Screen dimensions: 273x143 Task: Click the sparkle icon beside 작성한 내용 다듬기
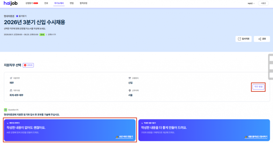tap(142, 123)
